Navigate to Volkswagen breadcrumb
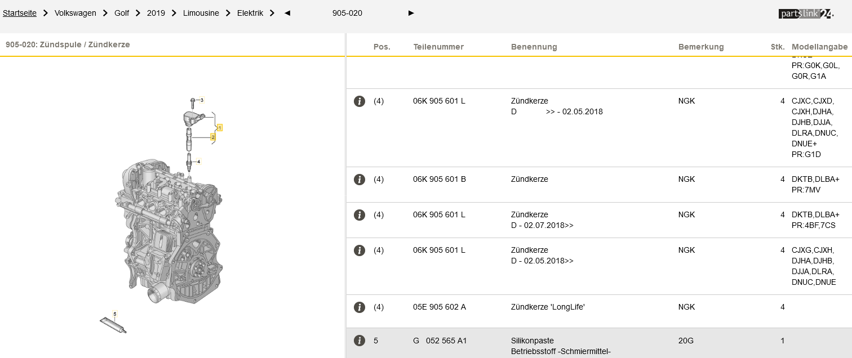852x358 pixels. click(75, 13)
